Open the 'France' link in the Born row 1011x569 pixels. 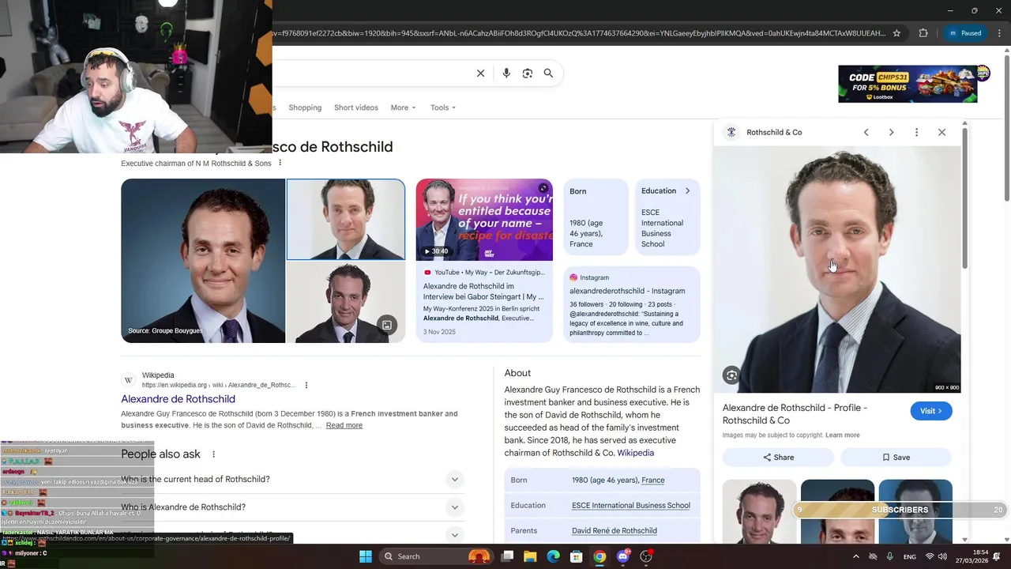point(652,480)
